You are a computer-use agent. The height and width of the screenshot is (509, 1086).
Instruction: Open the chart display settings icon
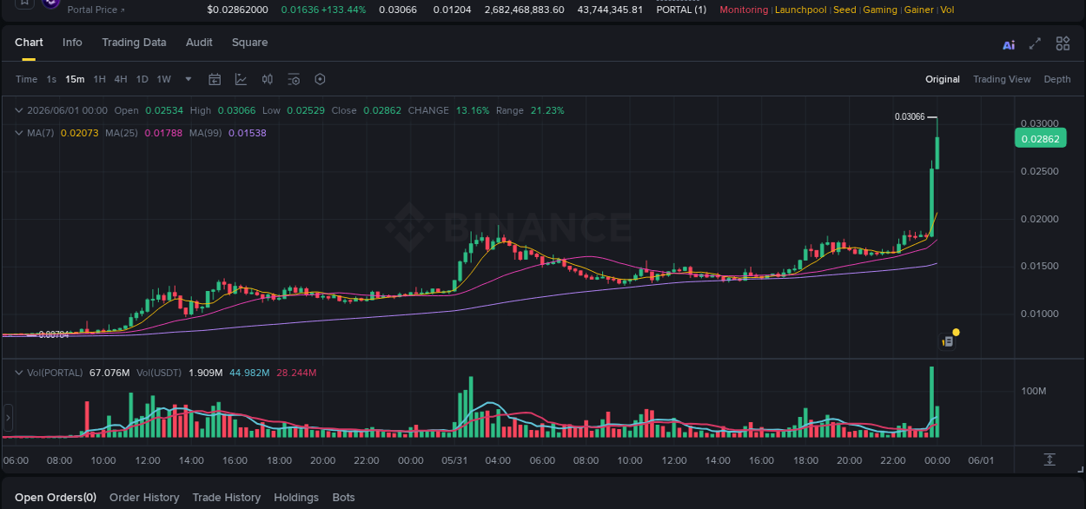pyautogui.click(x=294, y=79)
